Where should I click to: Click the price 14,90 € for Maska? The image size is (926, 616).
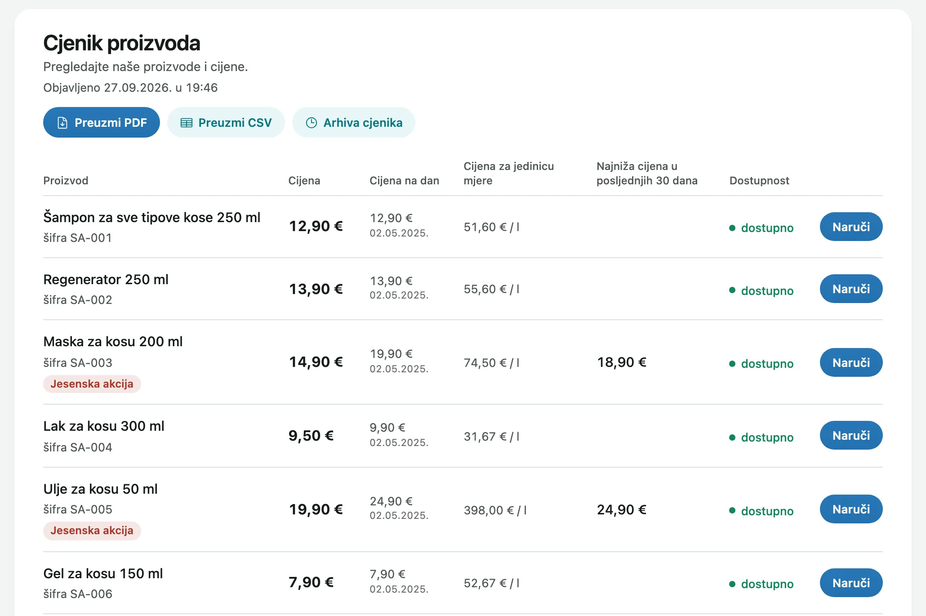(x=316, y=362)
